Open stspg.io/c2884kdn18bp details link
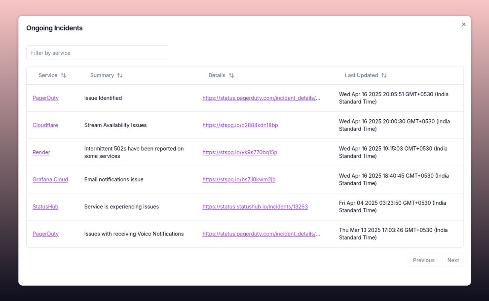Viewport: 489px width, 301px height. coord(240,125)
